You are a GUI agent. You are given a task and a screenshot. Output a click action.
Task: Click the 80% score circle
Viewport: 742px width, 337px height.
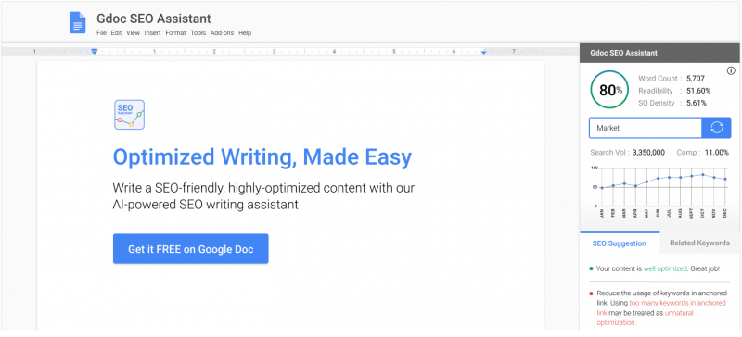click(609, 90)
